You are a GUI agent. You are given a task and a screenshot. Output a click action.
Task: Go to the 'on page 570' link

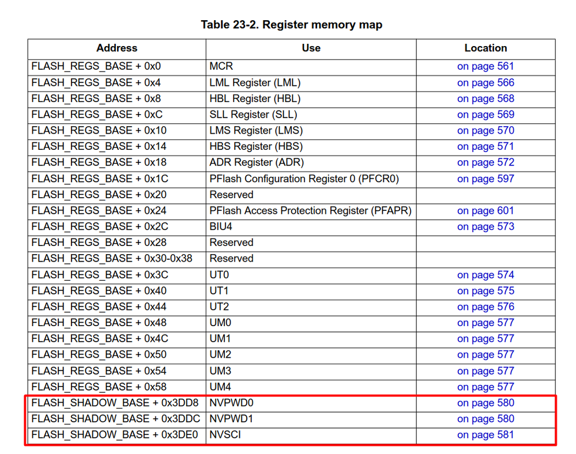click(x=485, y=131)
